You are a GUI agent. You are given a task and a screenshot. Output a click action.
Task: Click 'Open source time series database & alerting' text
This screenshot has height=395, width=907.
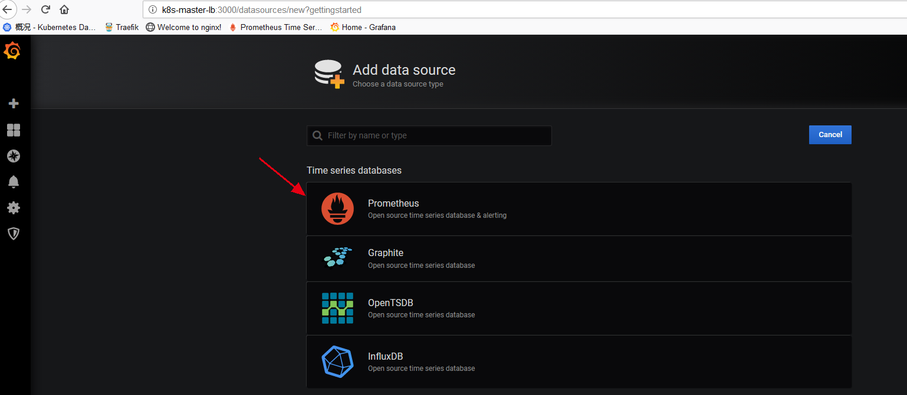(x=437, y=215)
